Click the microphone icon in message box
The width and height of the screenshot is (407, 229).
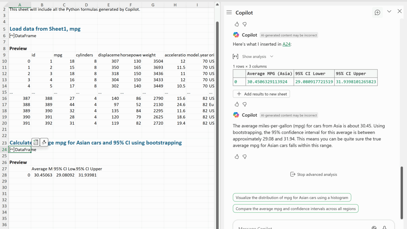coord(384,228)
